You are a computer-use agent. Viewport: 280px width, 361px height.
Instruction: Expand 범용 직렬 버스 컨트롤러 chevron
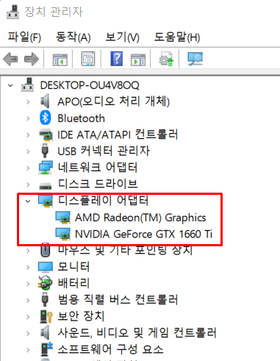click(x=28, y=300)
